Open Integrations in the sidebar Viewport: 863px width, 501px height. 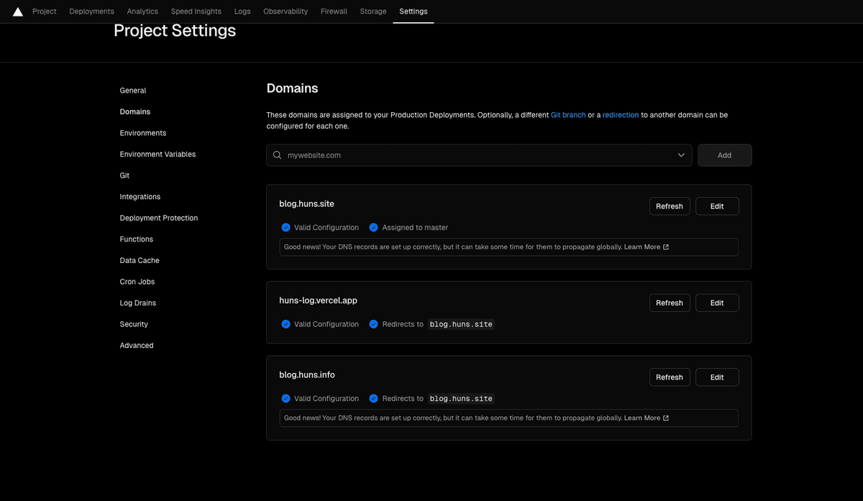(140, 197)
